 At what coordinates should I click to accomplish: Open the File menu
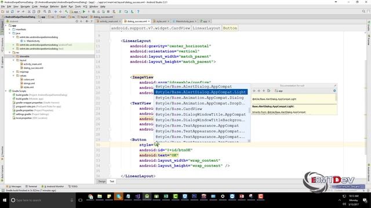coord(3,6)
